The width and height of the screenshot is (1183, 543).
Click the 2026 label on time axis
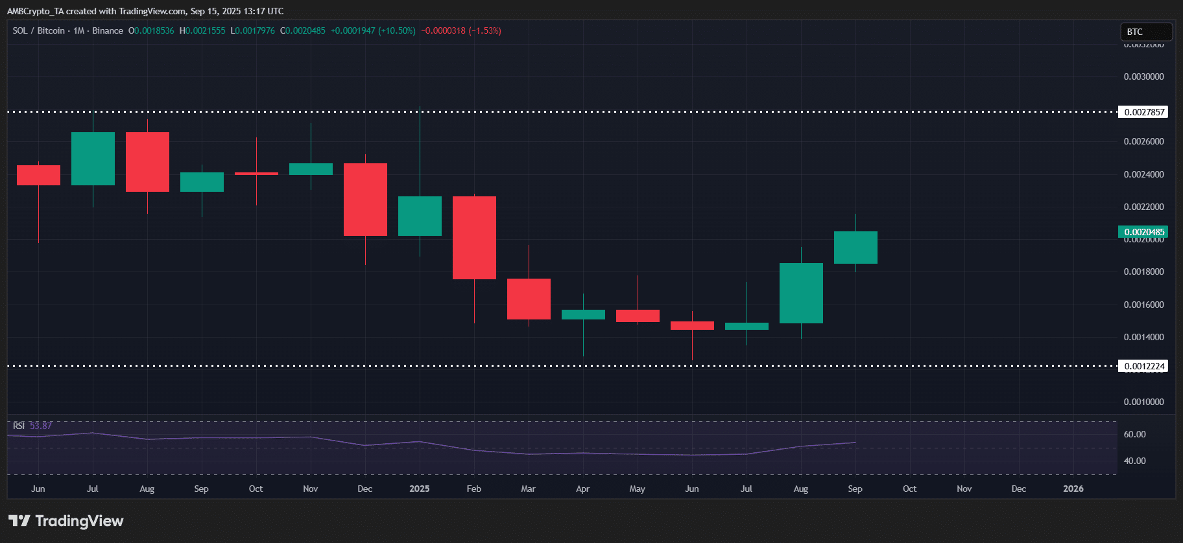tap(1073, 489)
